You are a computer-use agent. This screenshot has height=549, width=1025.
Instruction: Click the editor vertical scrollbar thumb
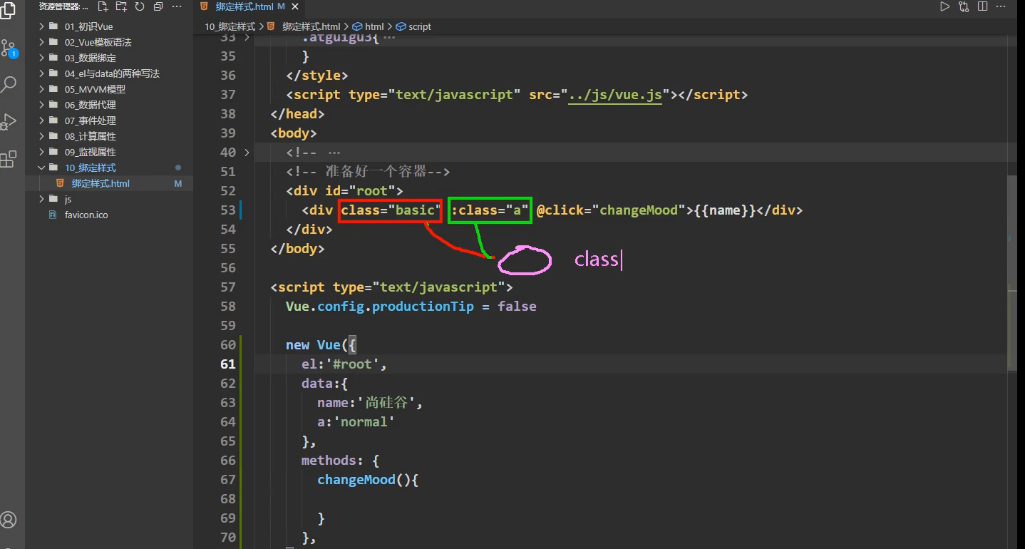1012,272
